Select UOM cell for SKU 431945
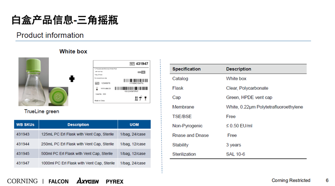The image size is (335, 186). point(134,153)
